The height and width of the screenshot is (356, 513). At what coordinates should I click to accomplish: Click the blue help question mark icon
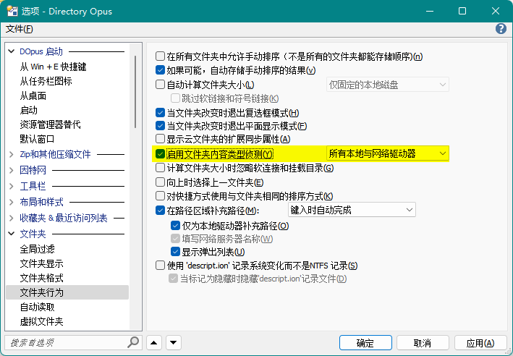pos(501,29)
